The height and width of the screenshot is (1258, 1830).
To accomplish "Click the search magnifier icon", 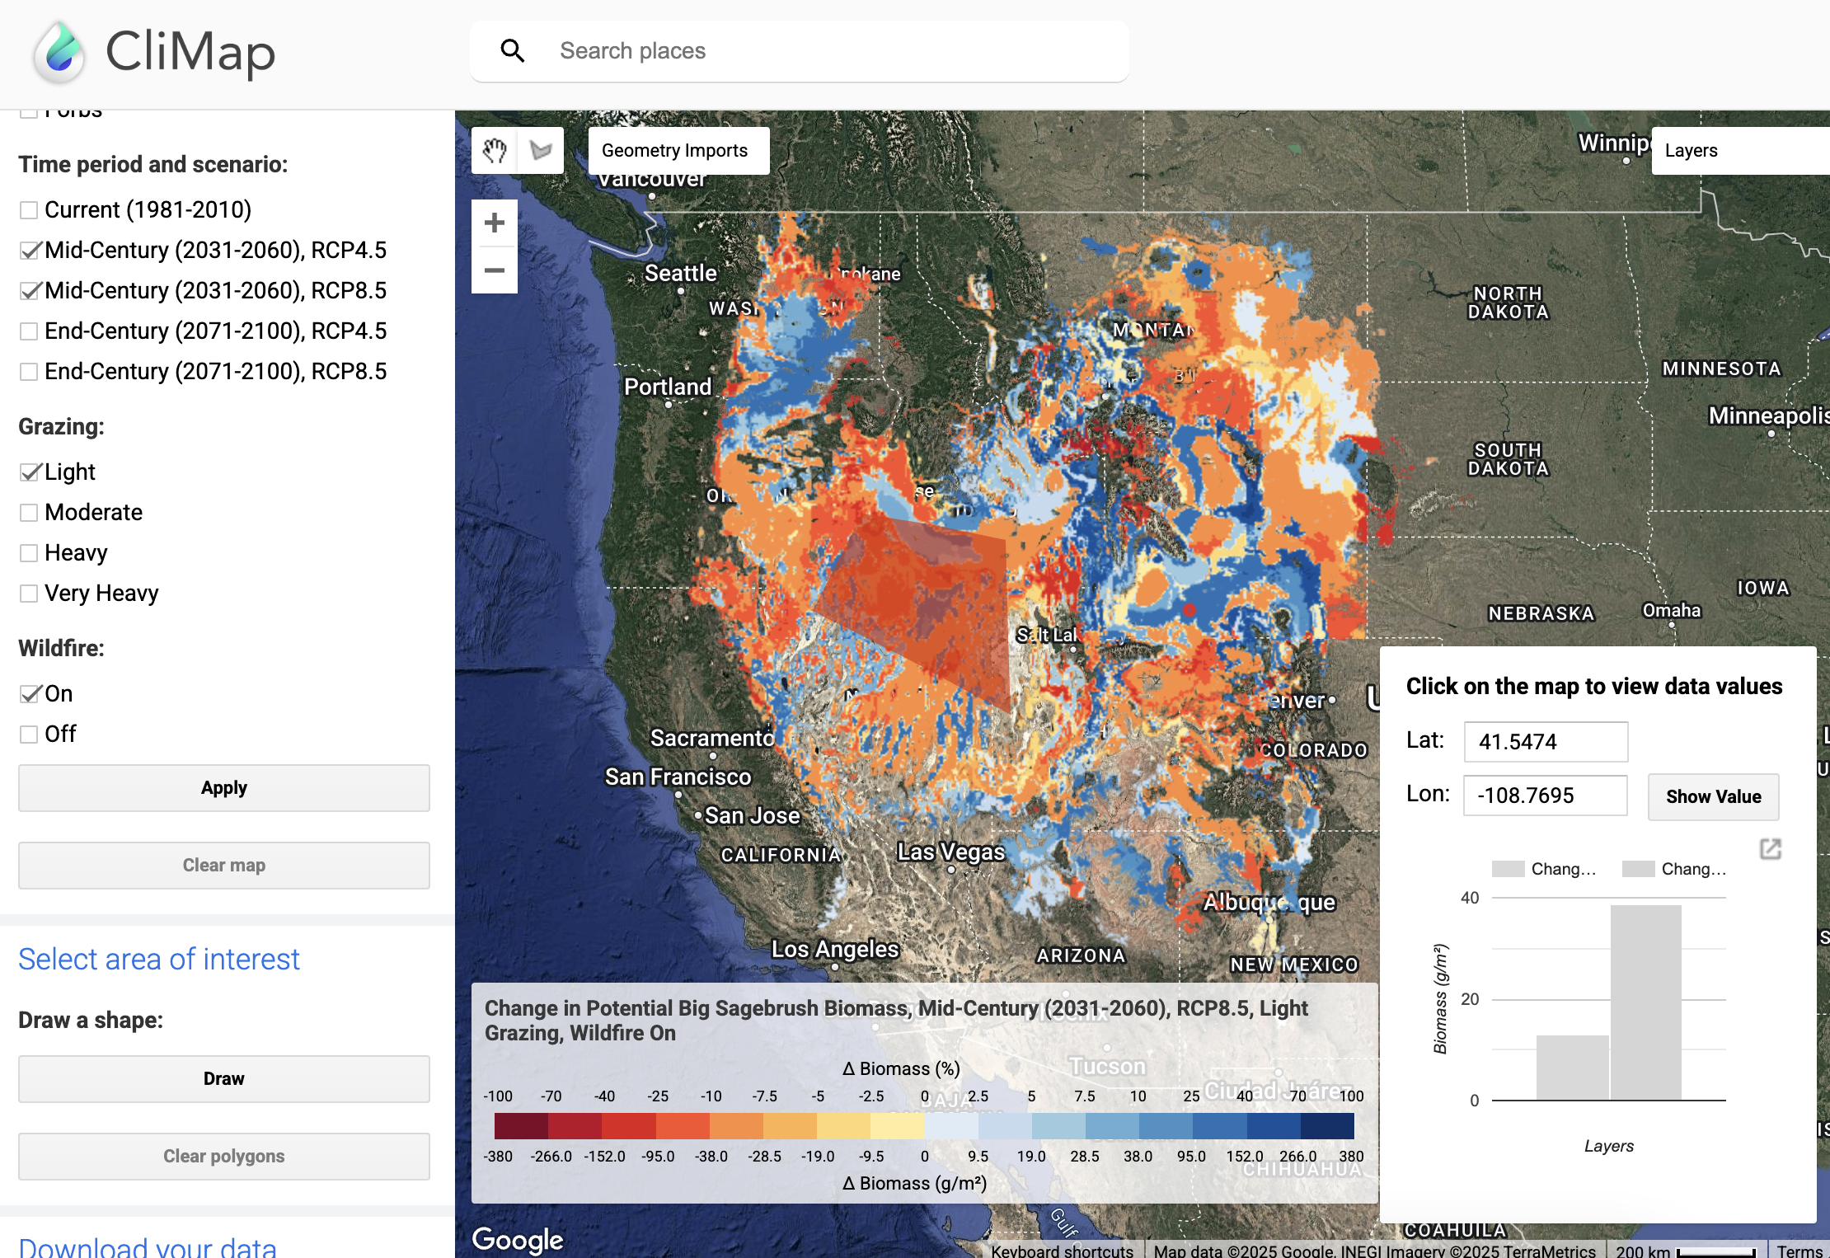I will tap(513, 51).
